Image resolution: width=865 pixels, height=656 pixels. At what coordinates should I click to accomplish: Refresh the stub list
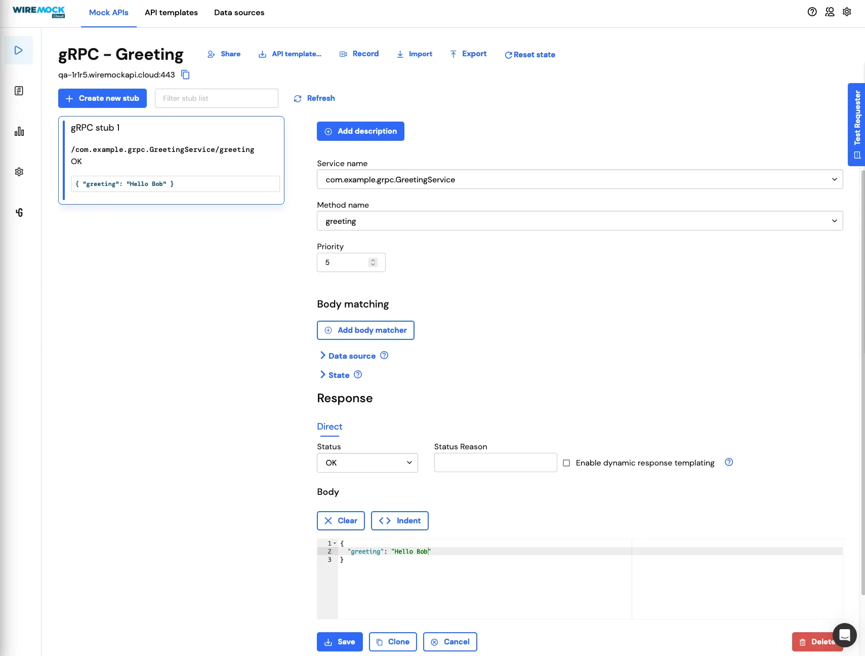point(314,98)
